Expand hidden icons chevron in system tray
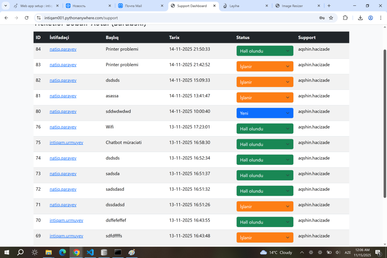 tap(302, 252)
